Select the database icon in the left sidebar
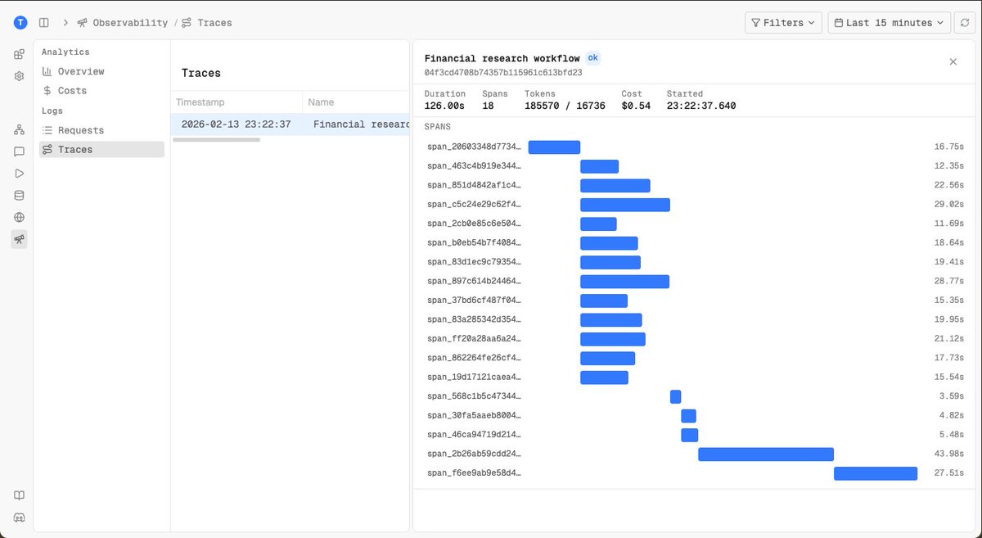982x538 pixels. pyautogui.click(x=19, y=195)
